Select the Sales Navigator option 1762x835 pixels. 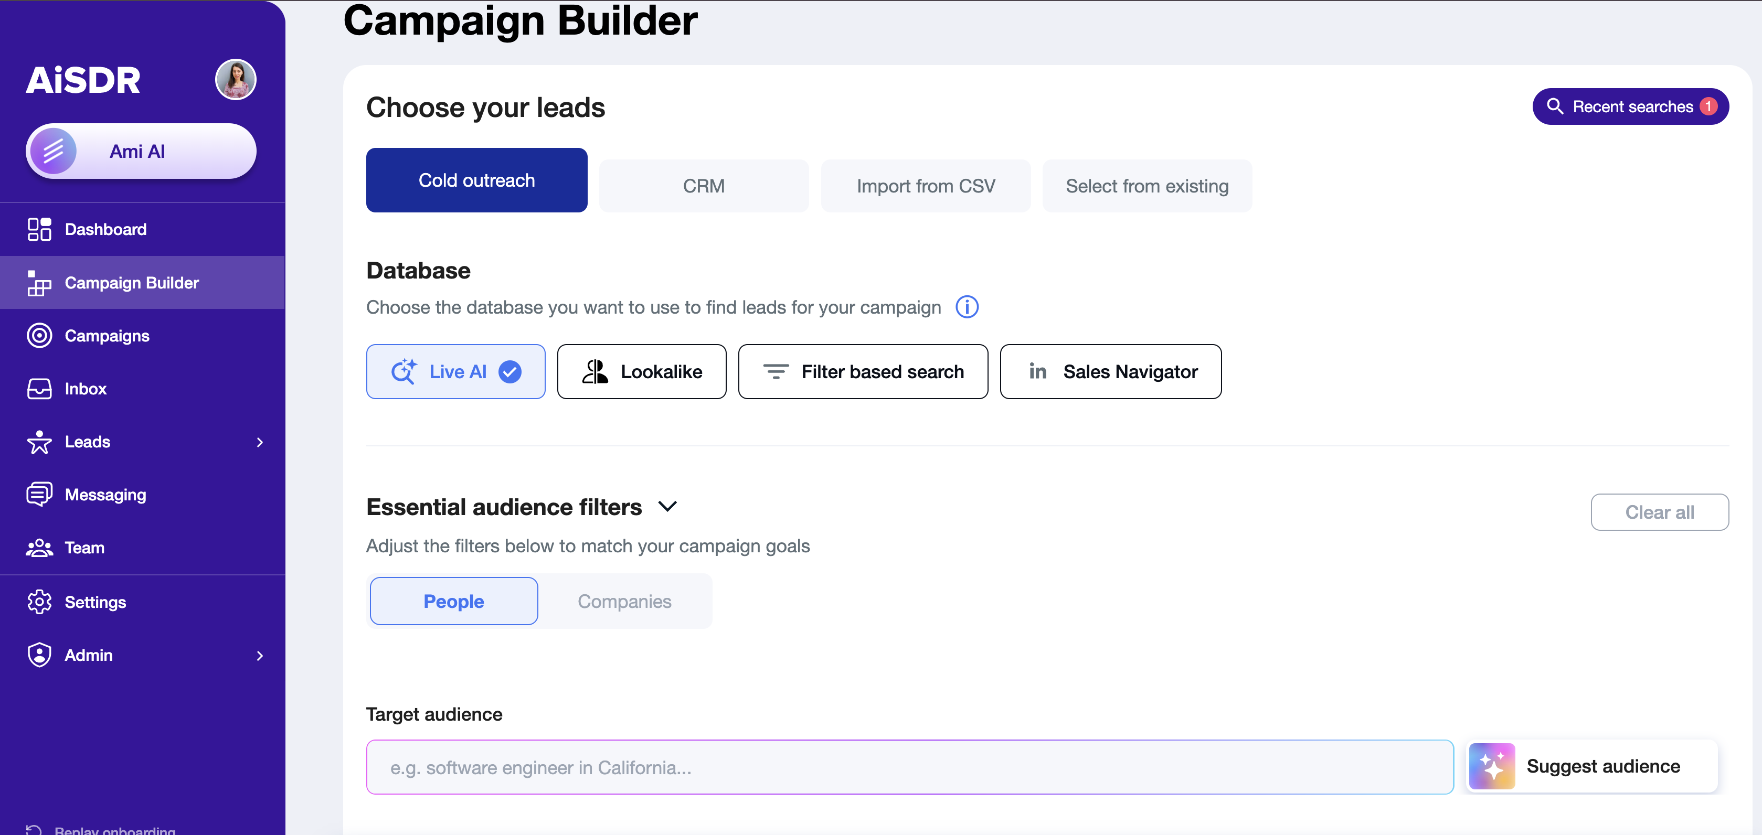pos(1111,371)
